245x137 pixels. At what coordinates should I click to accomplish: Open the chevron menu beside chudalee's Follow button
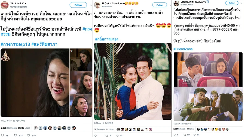coord(170,5)
